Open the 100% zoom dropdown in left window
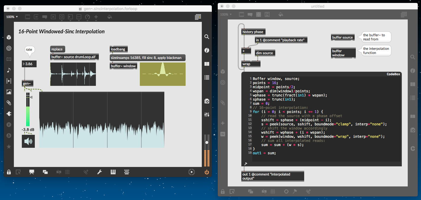 [12, 17]
